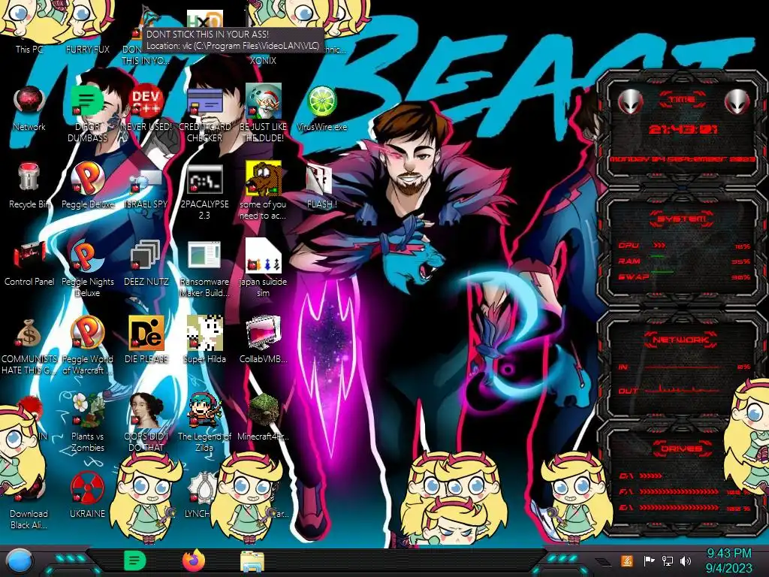Viewport: 769px width, 577px height.
Task: Click the volume speaker tray icon
Action: pyautogui.click(x=686, y=560)
